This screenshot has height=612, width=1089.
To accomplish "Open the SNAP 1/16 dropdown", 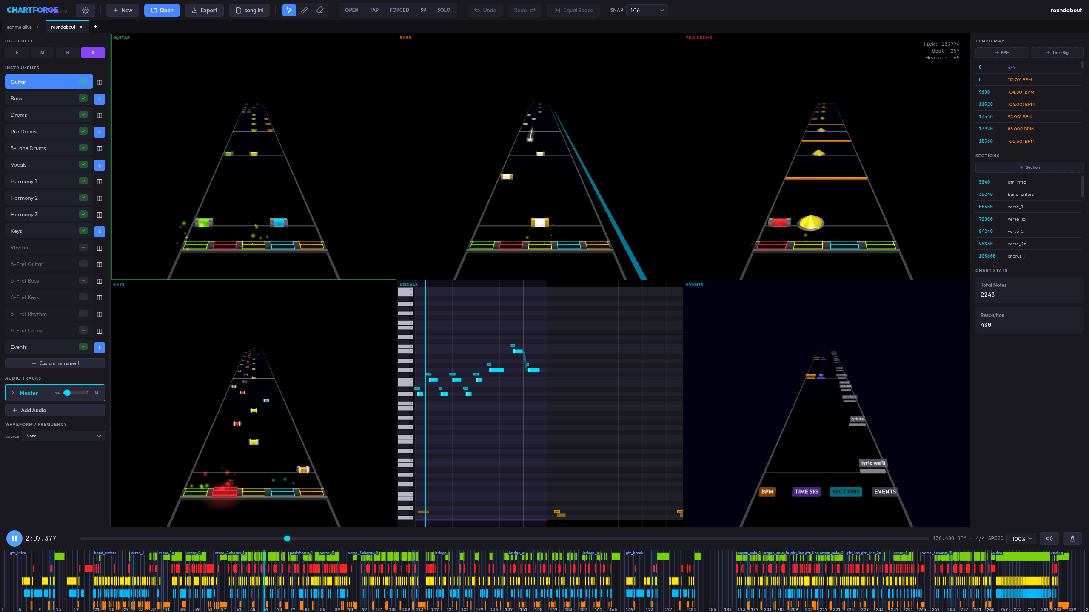I will 647,10.
